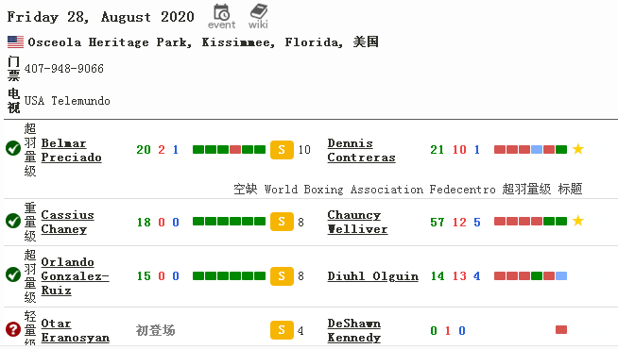Click the gold star beside Chauncy Welliver
618x349 pixels.
pyautogui.click(x=577, y=221)
